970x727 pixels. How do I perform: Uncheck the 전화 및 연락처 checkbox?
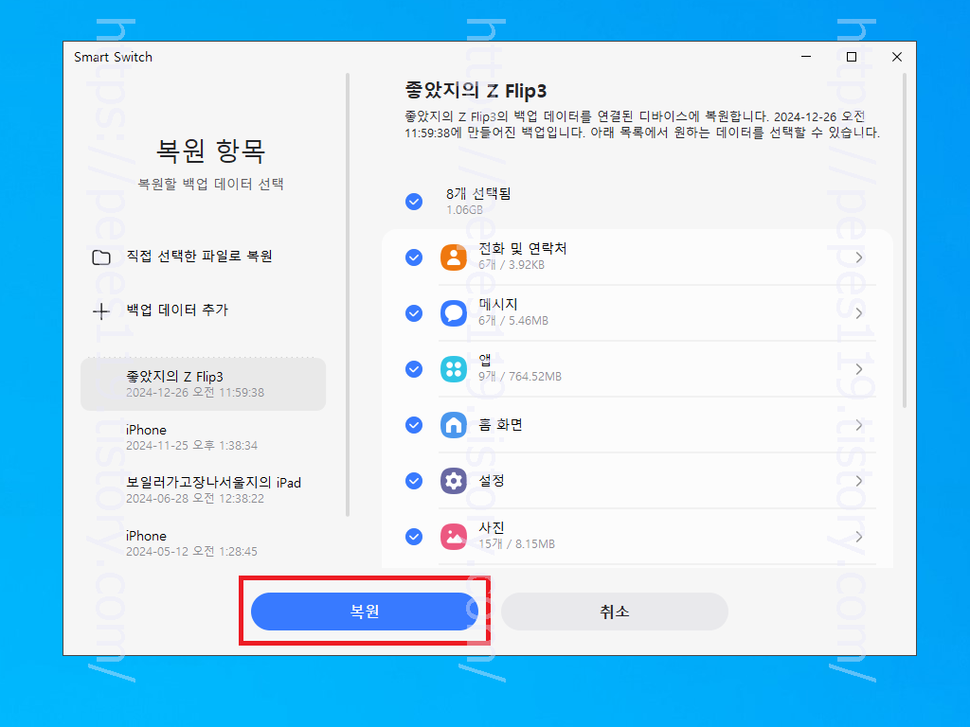[414, 257]
